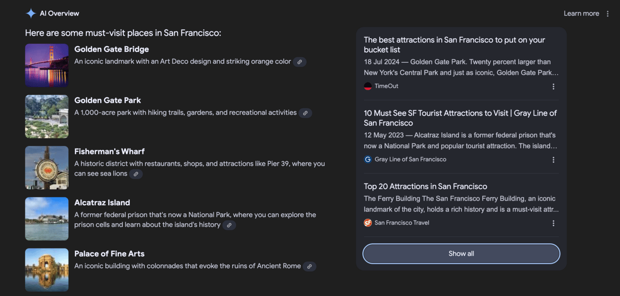
Task: Open source link icon for Golden Gate Bridge
Action: click(299, 62)
